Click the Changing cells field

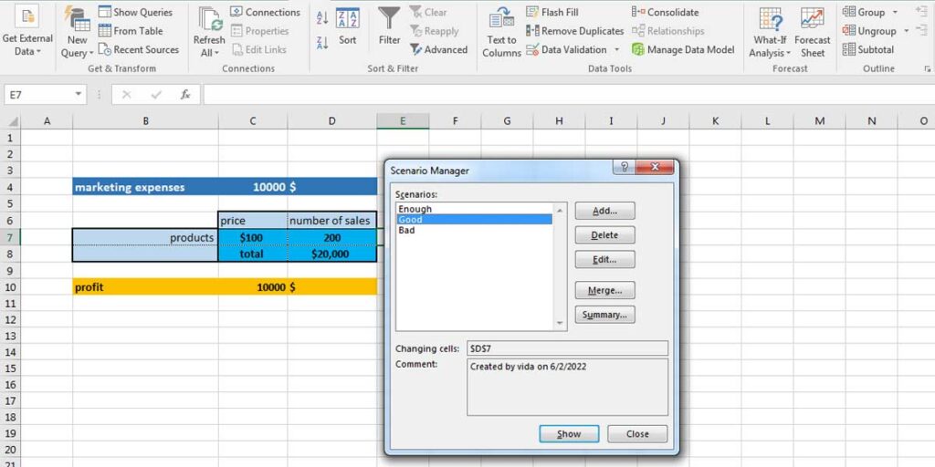[x=567, y=348]
